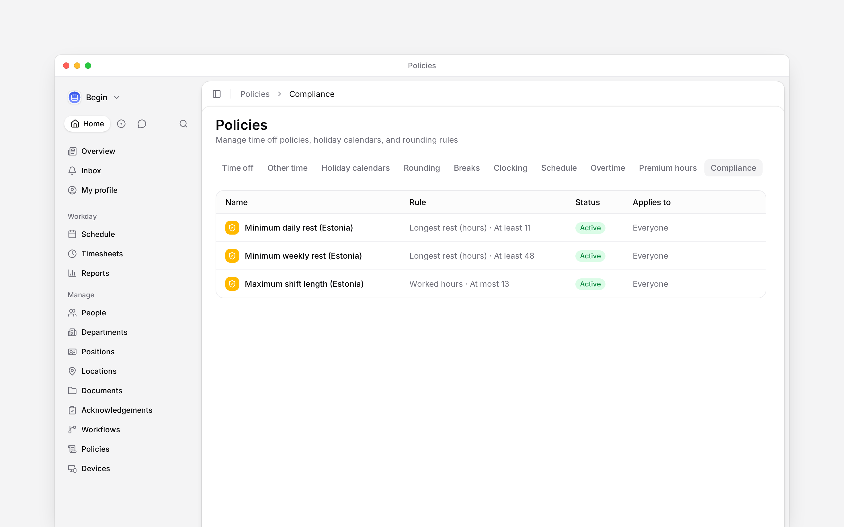844x527 pixels.
Task: Click Active badge for Minimum weekly rest
Action: (x=590, y=256)
